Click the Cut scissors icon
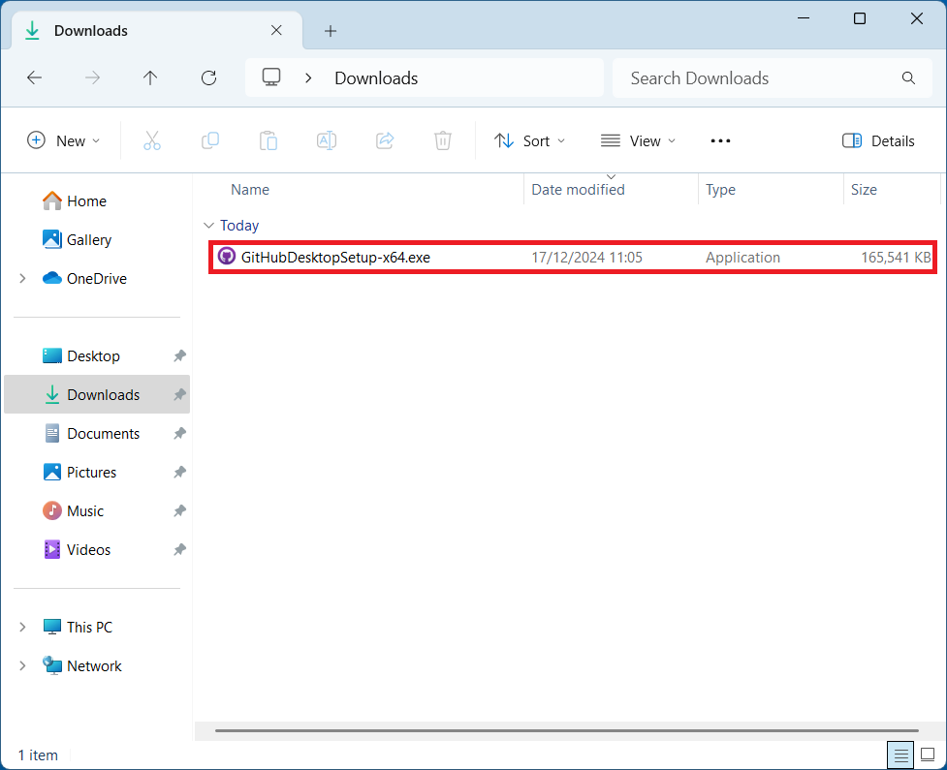The width and height of the screenshot is (947, 770). click(152, 140)
